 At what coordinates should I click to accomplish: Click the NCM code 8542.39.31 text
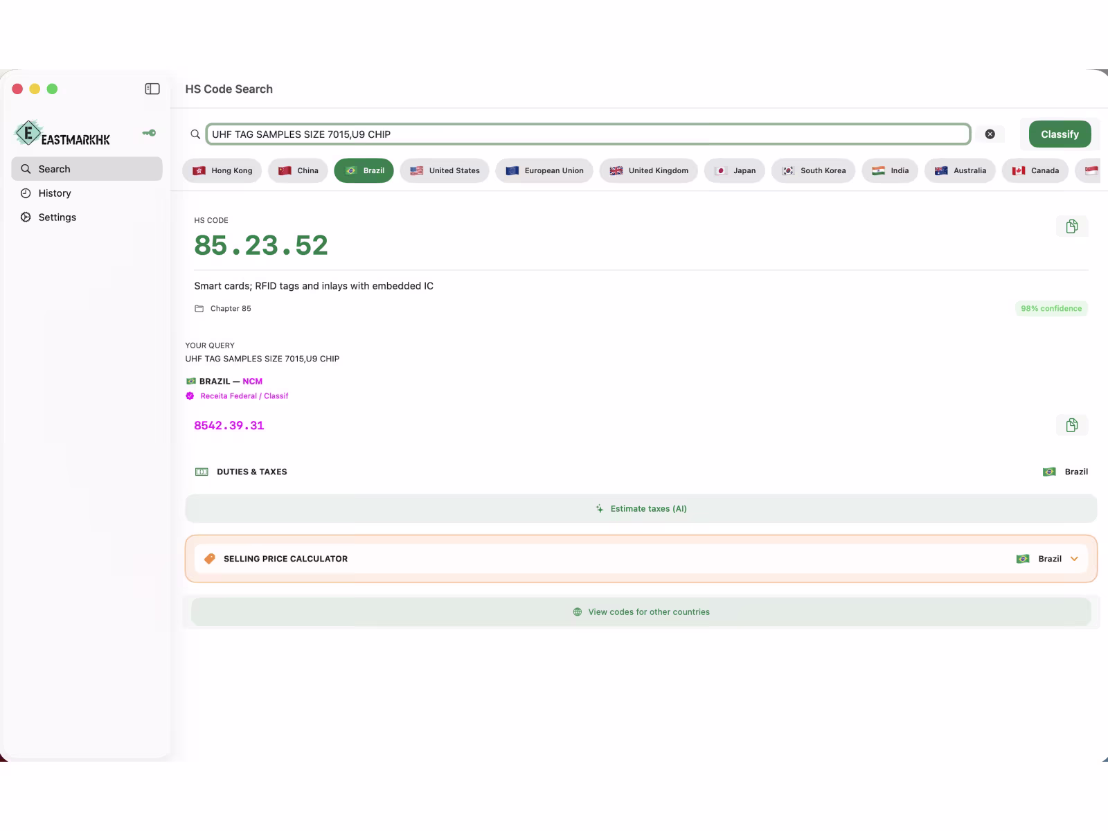coord(229,426)
